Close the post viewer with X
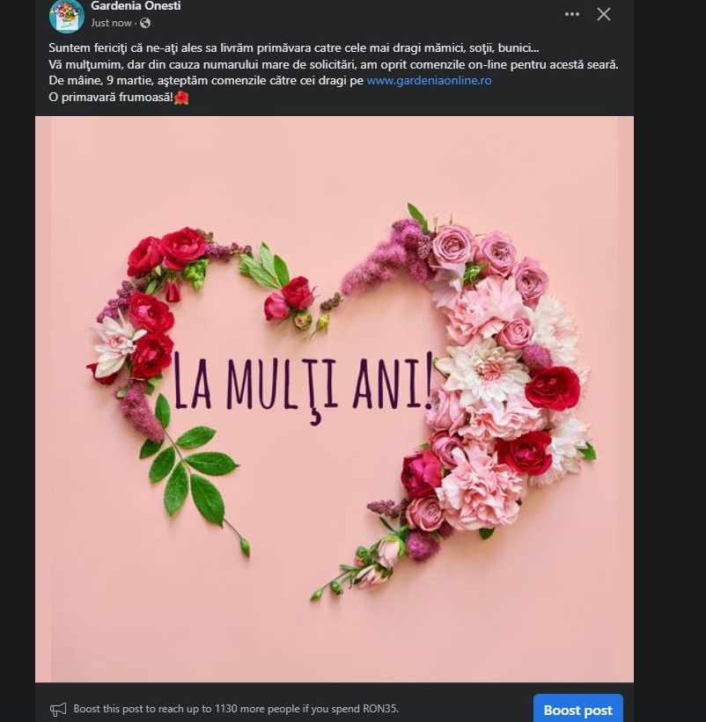The width and height of the screenshot is (706, 722). pyautogui.click(x=604, y=14)
